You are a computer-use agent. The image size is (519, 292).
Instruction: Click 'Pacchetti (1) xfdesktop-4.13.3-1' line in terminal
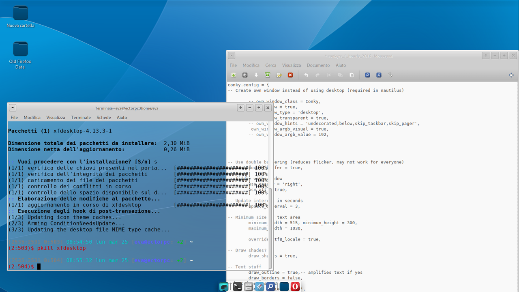click(60, 131)
